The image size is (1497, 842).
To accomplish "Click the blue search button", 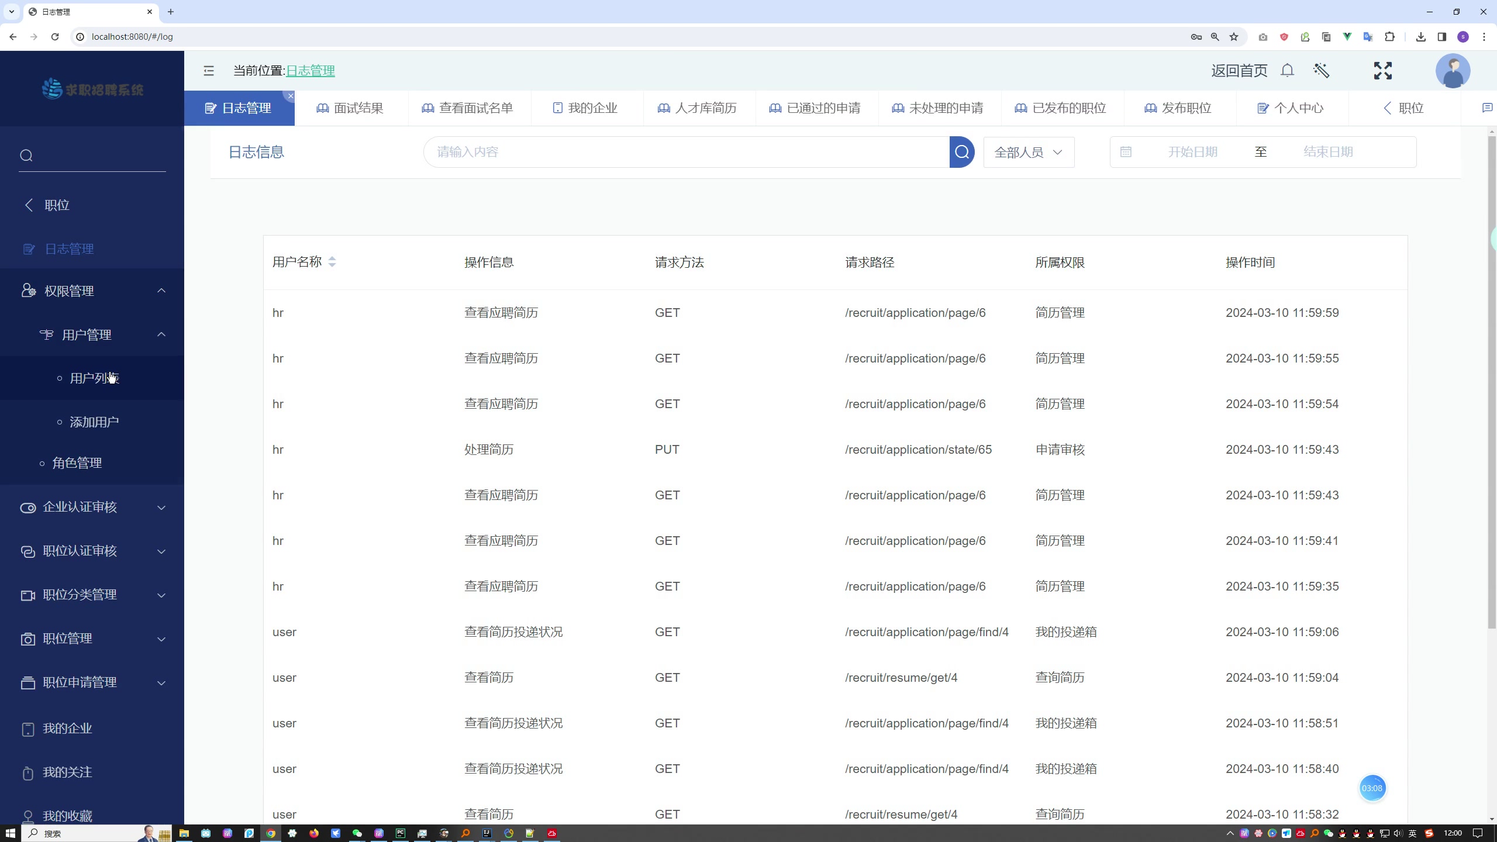I will pos(962,152).
